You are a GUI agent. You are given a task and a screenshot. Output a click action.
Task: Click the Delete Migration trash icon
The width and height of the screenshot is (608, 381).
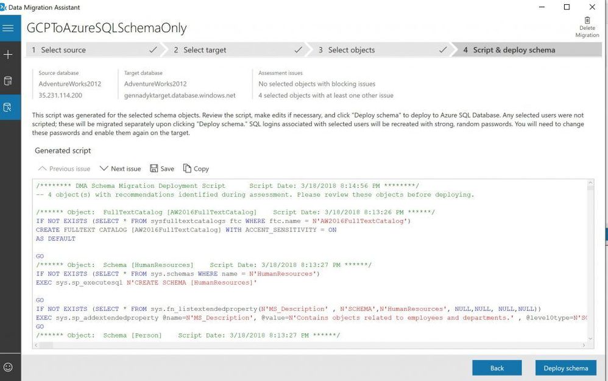587,27
